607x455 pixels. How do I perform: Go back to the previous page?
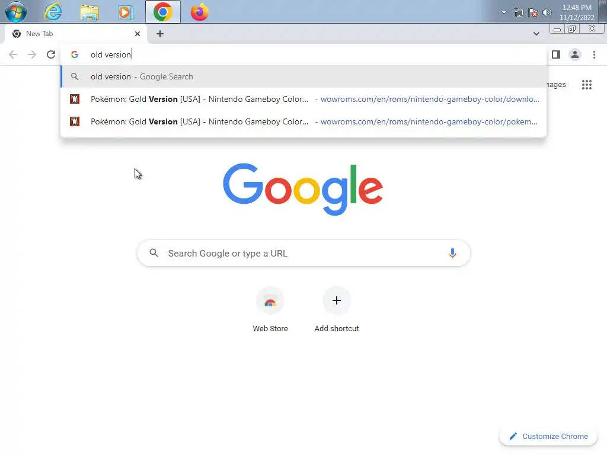point(13,55)
